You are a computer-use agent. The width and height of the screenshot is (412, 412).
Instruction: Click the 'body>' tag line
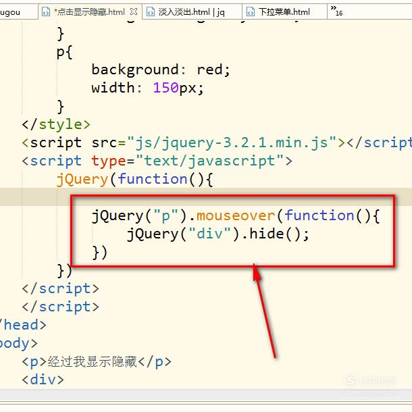point(18,343)
